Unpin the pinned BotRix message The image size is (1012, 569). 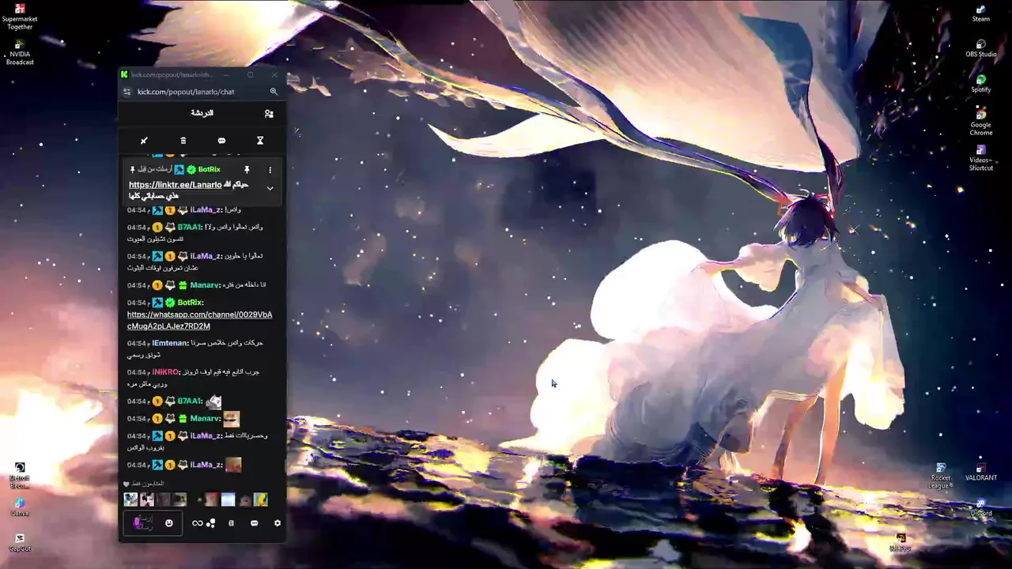247,170
